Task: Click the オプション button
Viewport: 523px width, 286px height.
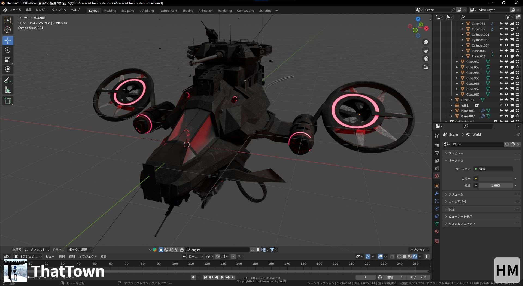Action: [x=419, y=250]
